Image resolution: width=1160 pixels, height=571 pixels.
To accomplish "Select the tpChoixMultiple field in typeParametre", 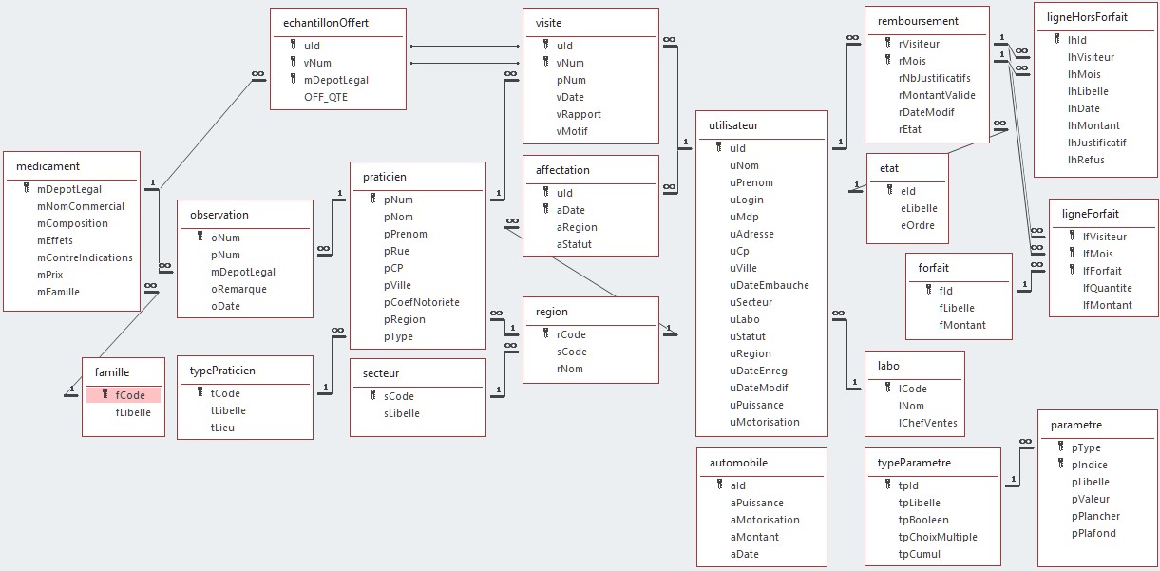I will (937, 537).
